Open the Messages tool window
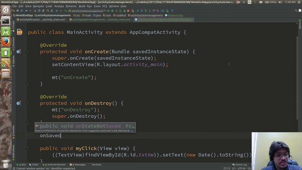The image size is (302, 170). click(x=77, y=165)
